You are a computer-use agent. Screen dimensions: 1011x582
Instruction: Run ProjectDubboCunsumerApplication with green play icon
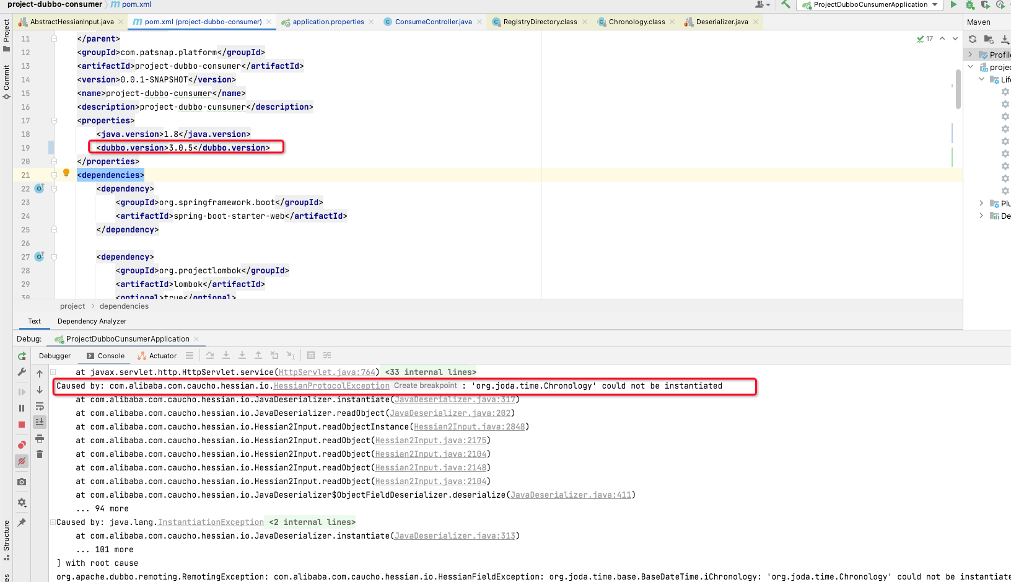(x=953, y=4)
